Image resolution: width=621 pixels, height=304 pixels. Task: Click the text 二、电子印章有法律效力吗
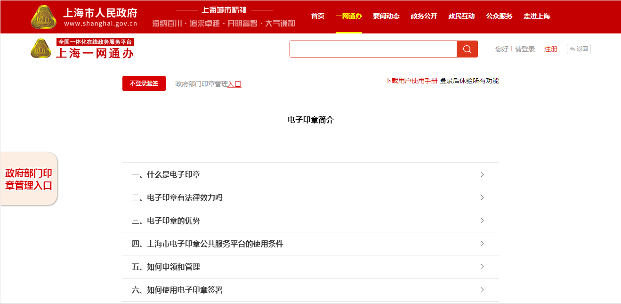click(177, 198)
